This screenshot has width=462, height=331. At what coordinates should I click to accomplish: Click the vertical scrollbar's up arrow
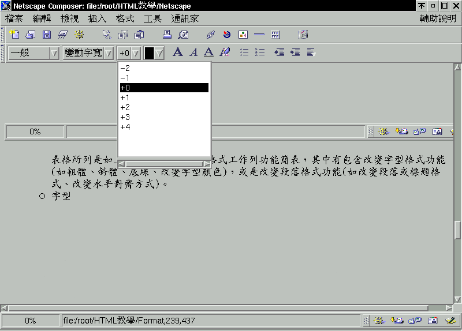tap(457, 67)
